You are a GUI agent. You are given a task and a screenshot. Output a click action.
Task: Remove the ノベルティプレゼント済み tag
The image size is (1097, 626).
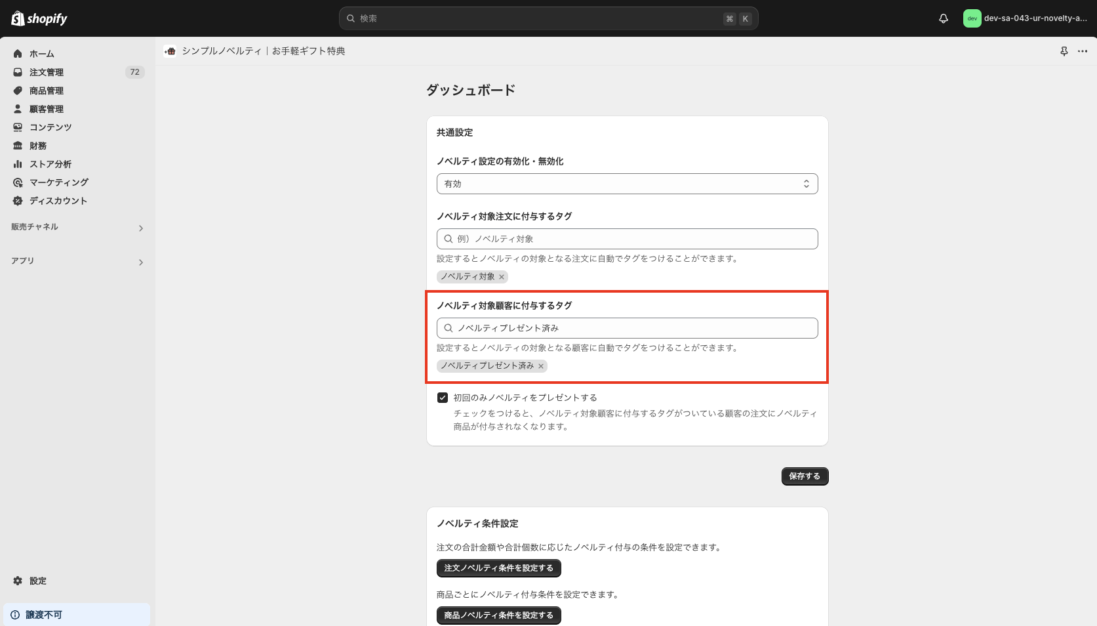coord(540,365)
